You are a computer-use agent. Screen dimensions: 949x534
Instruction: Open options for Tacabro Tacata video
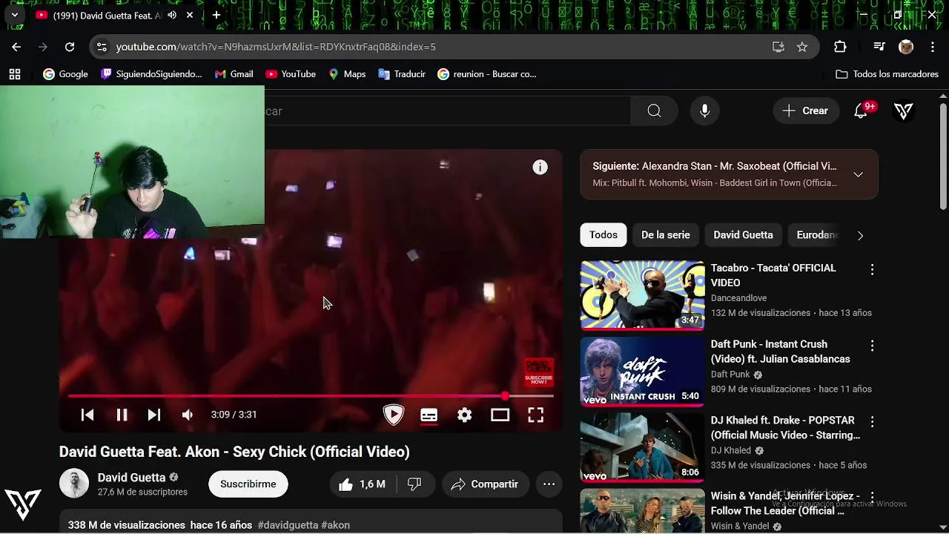[872, 269]
